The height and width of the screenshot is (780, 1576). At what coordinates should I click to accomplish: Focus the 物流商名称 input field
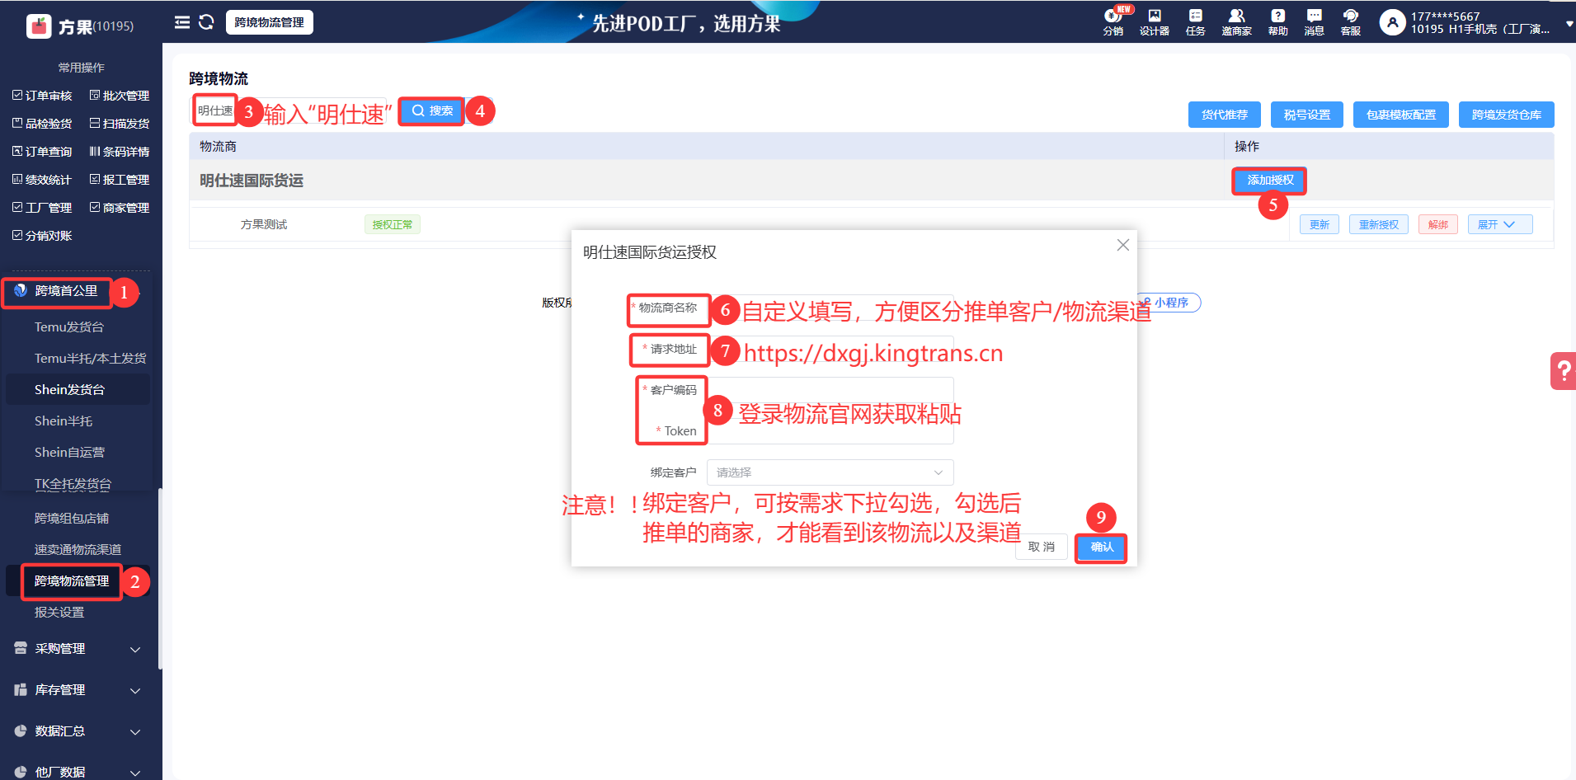(x=830, y=308)
